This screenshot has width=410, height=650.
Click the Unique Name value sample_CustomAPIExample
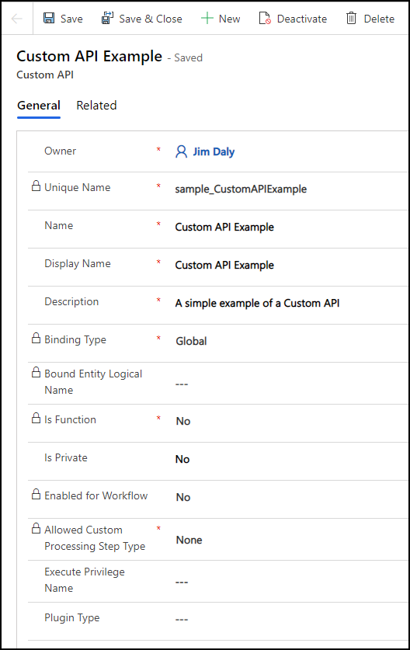point(241,189)
